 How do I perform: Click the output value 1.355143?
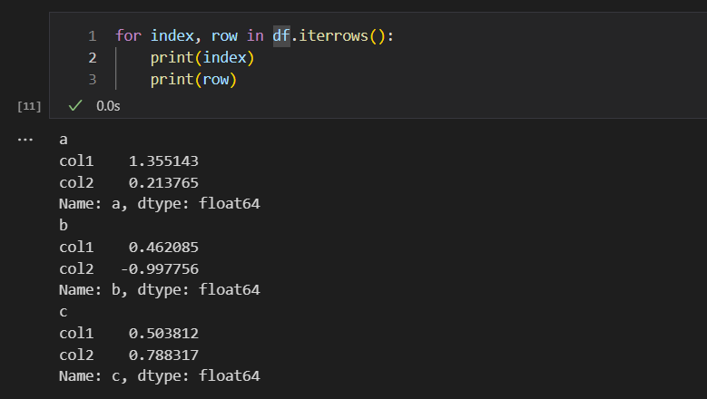click(163, 161)
